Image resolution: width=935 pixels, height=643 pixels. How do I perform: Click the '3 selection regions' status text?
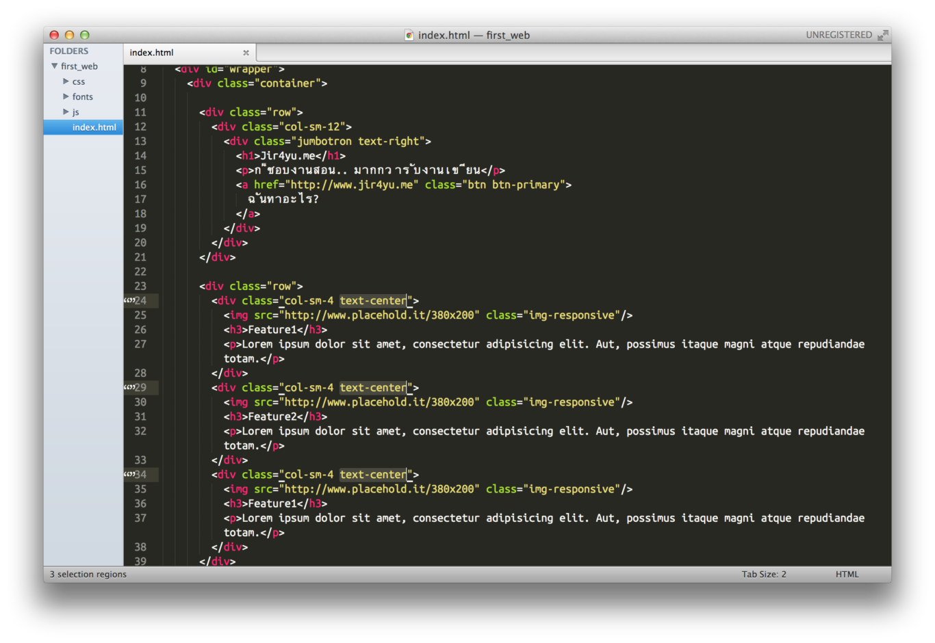pos(88,575)
